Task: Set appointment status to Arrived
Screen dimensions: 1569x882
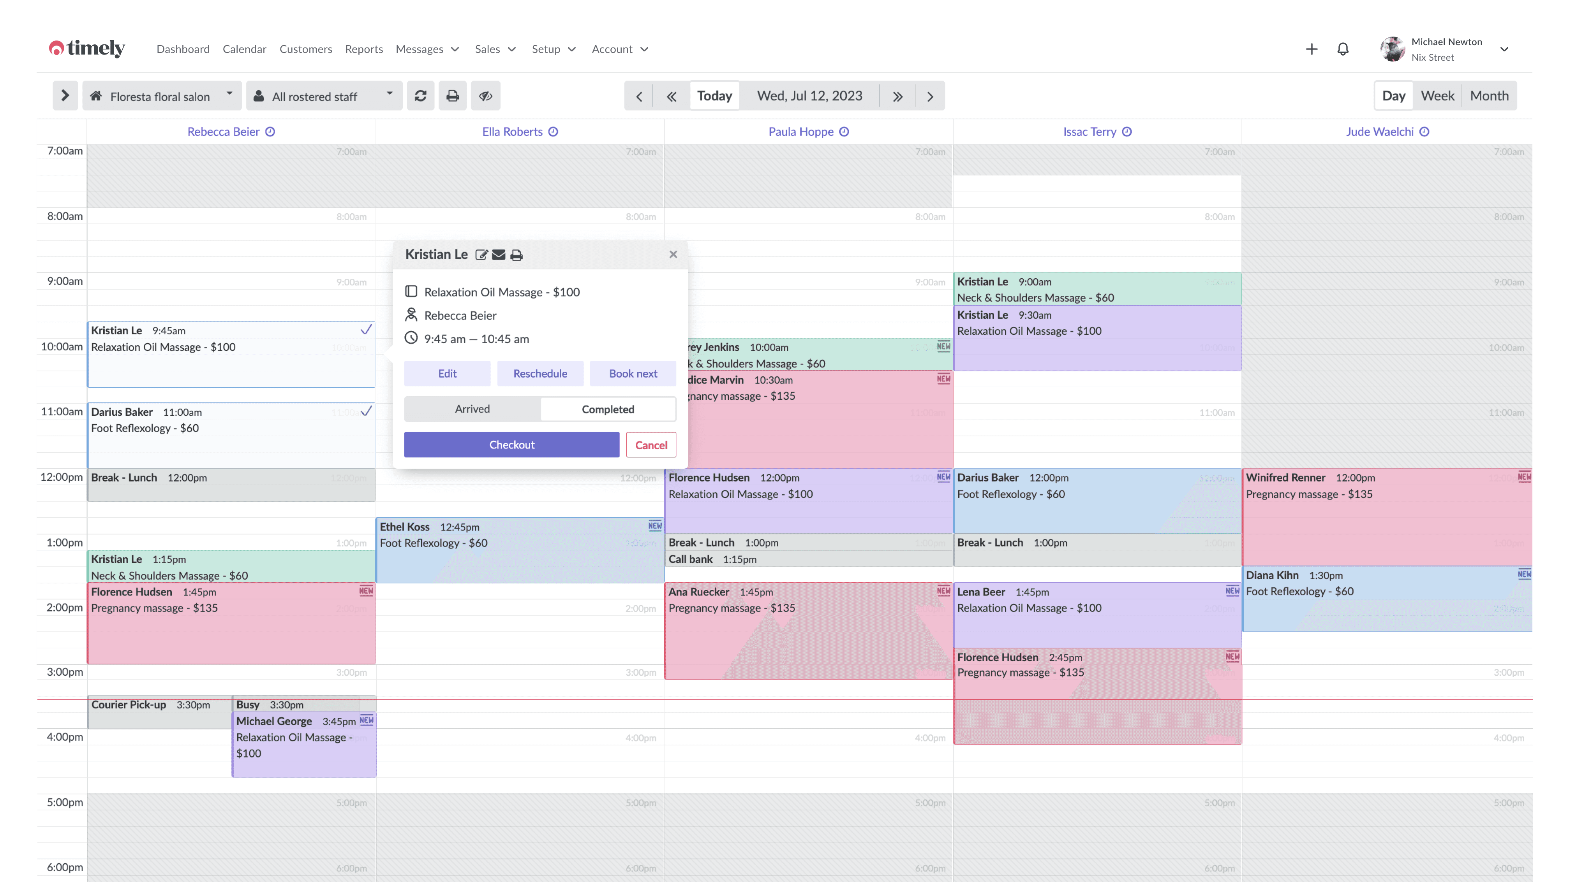Action: [x=472, y=409]
